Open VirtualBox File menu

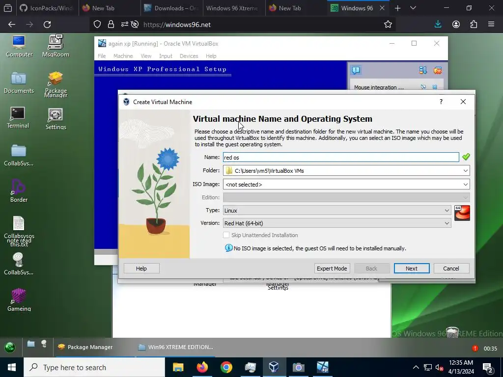coord(102,56)
